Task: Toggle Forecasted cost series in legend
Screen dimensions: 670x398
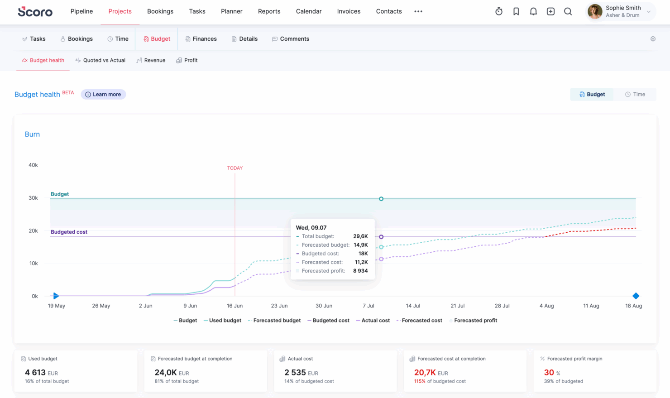Action: pos(419,321)
